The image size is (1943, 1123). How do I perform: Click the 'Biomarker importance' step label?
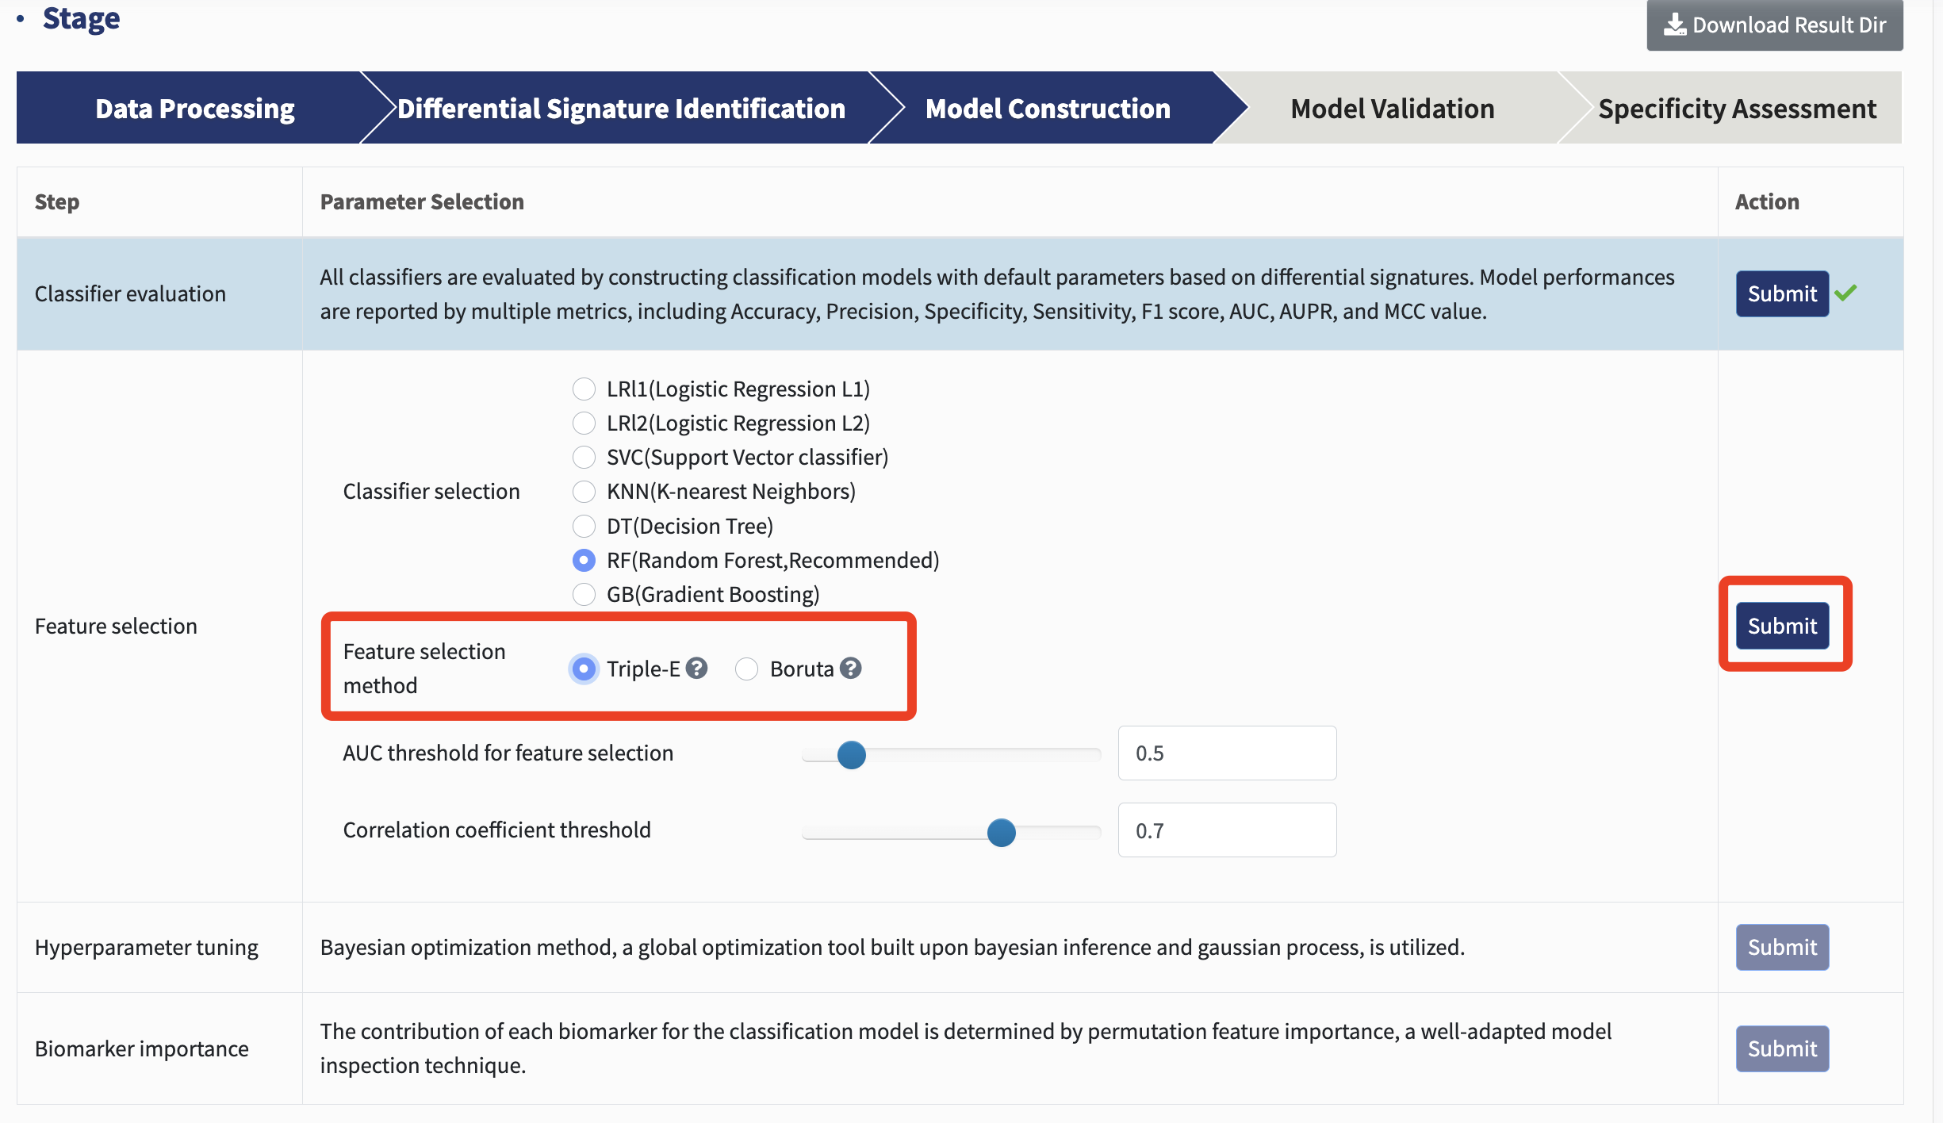pos(142,1048)
